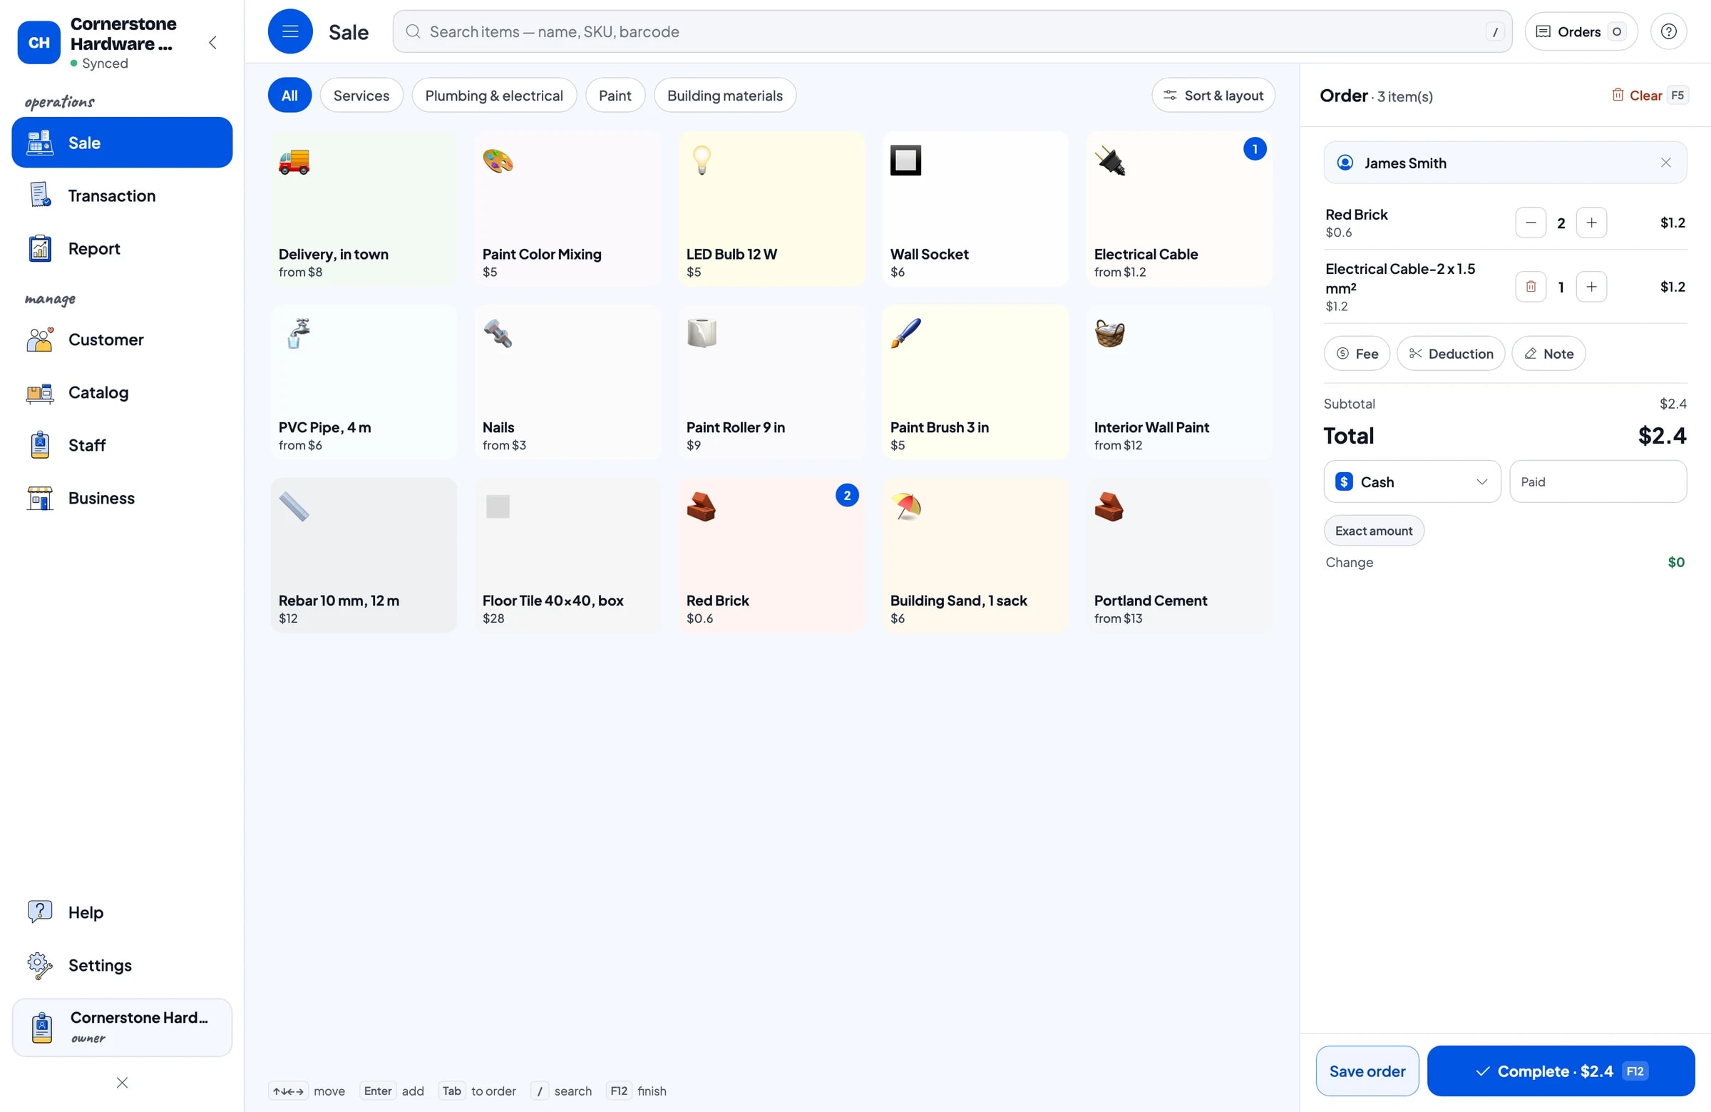The image size is (1711, 1112).
Task: Add Portland Cement item card
Action: 1179,555
